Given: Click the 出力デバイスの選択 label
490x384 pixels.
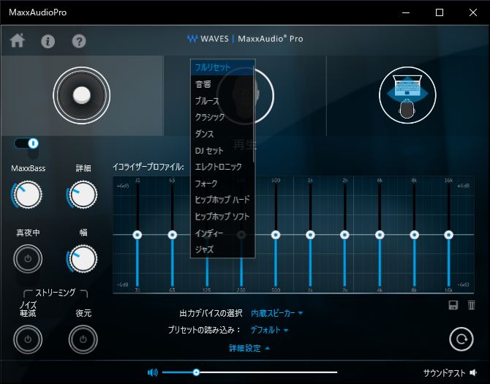Looking at the screenshot, I should (211, 313).
